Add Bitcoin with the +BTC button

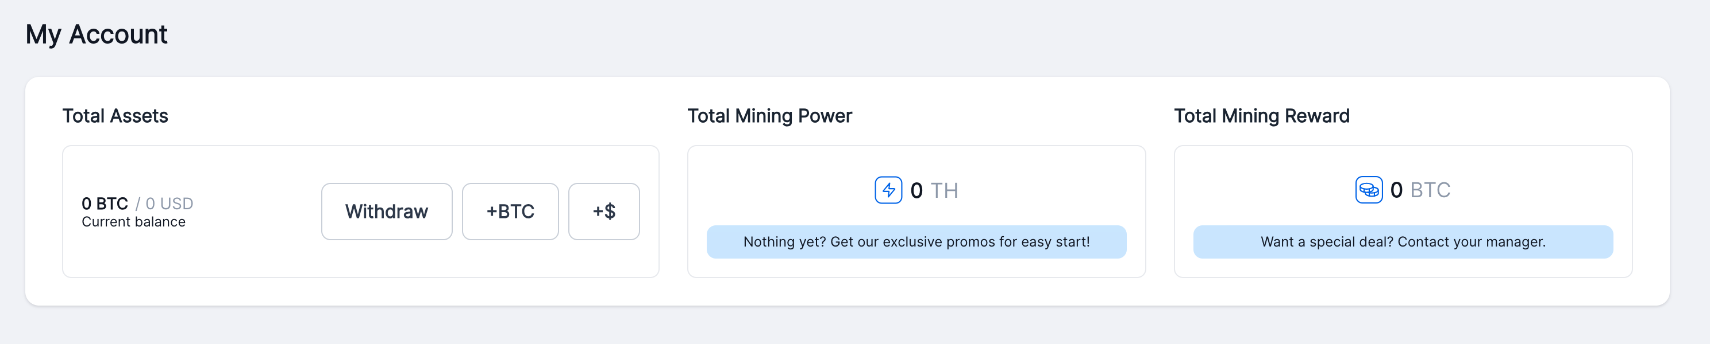(x=510, y=212)
